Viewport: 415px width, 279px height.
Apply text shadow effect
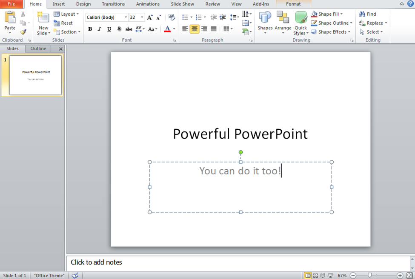click(x=119, y=29)
